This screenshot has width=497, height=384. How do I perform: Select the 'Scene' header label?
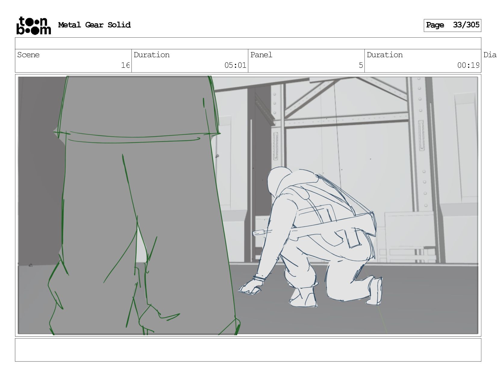pos(28,55)
